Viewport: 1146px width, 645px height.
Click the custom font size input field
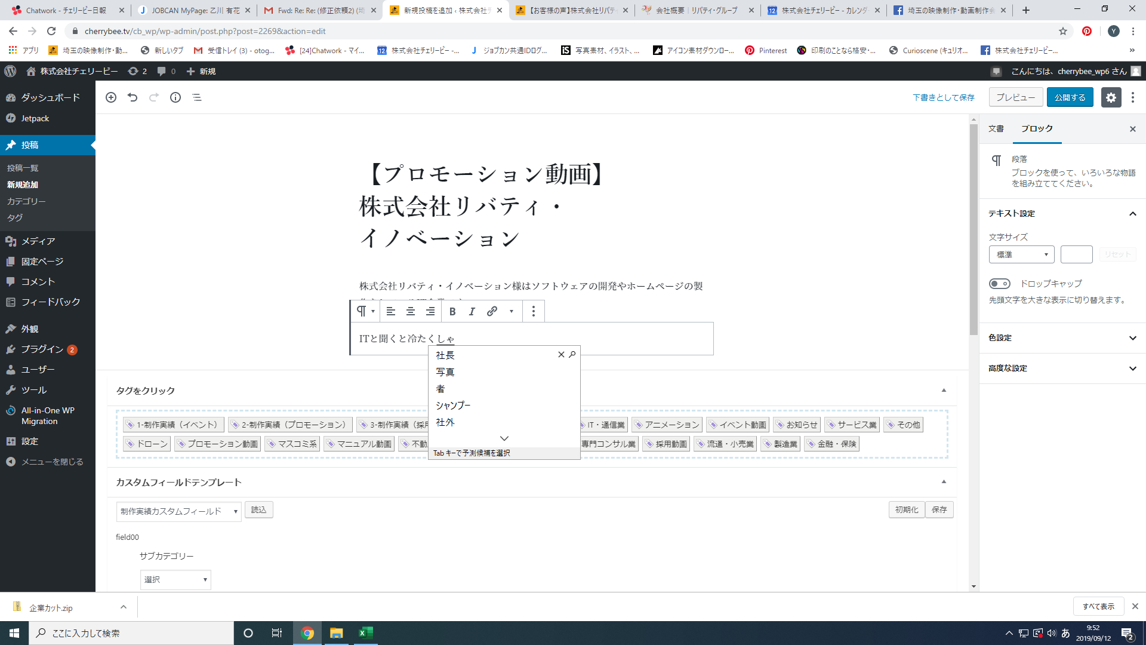tap(1076, 254)
